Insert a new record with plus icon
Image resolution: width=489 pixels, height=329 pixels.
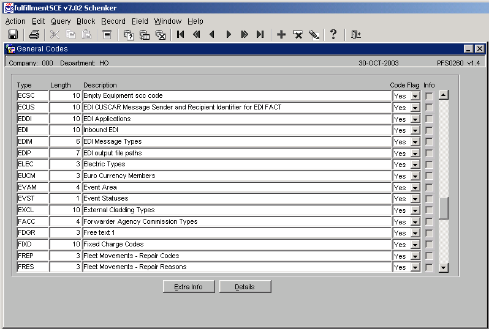click(281, 34)
